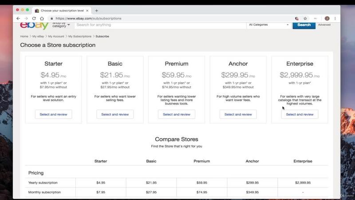Click the 'Monthly subscription' row label
The image size is (355, 200).
[44, 192]
